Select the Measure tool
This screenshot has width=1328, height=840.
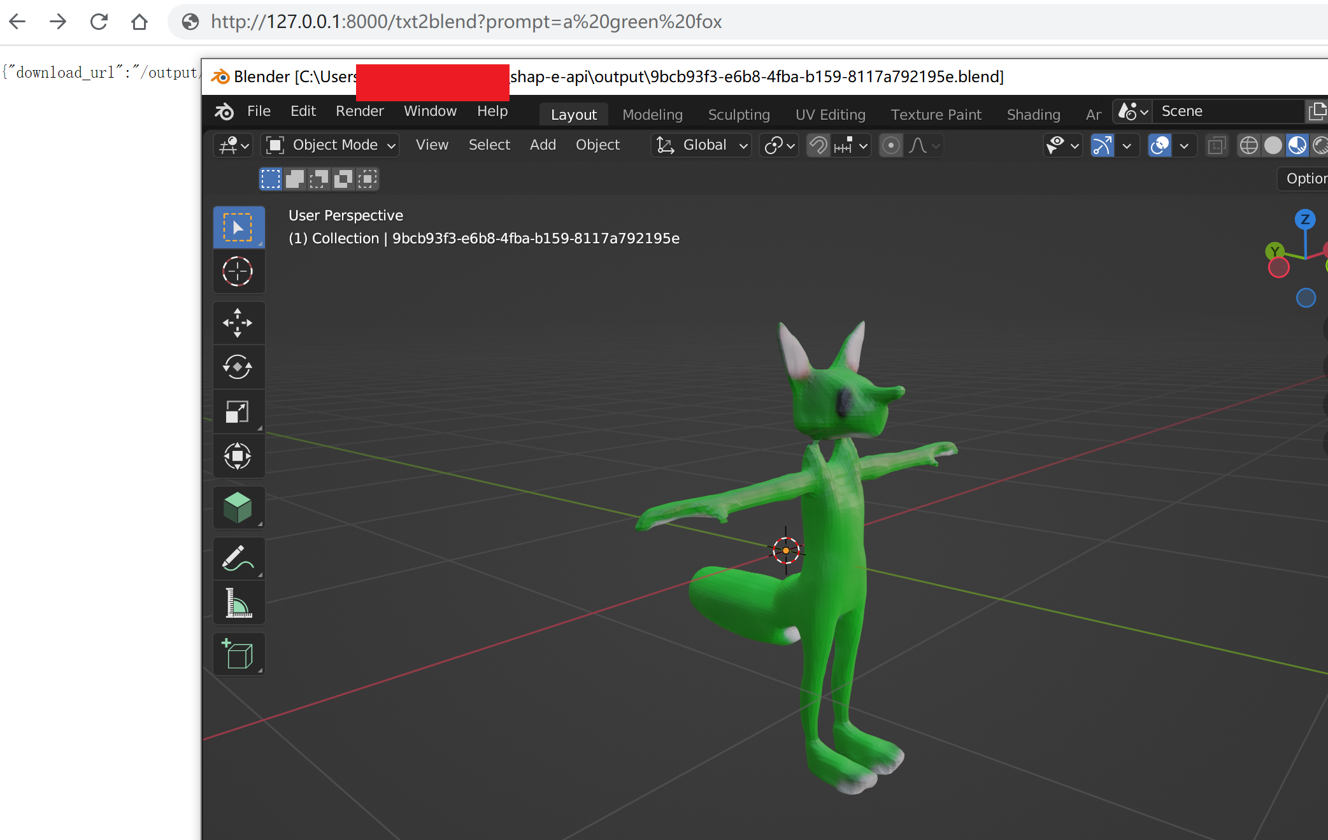(238, 603)
